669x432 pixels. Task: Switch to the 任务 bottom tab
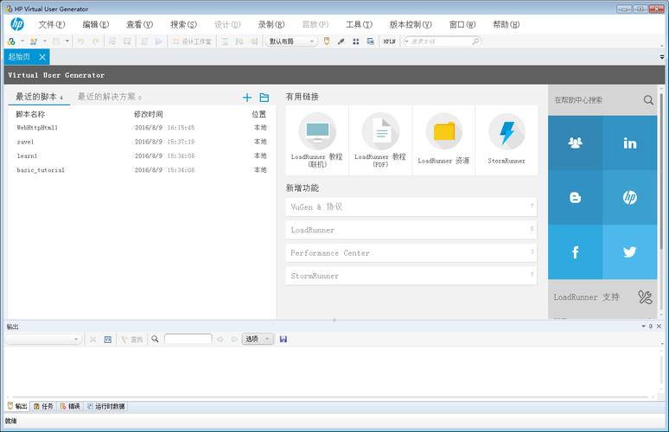(x=43, y=406)
